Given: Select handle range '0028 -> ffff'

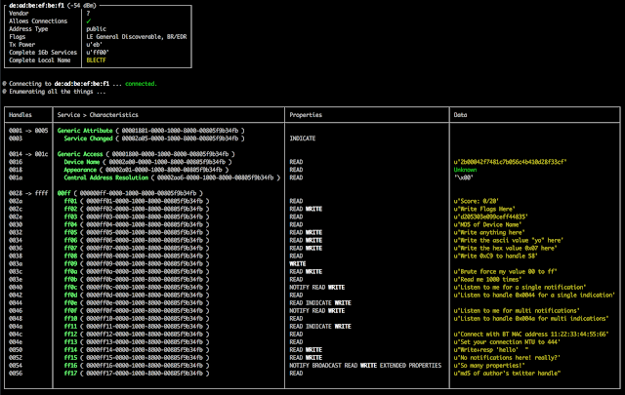Looking at the screenshot, I should (28, 193).
